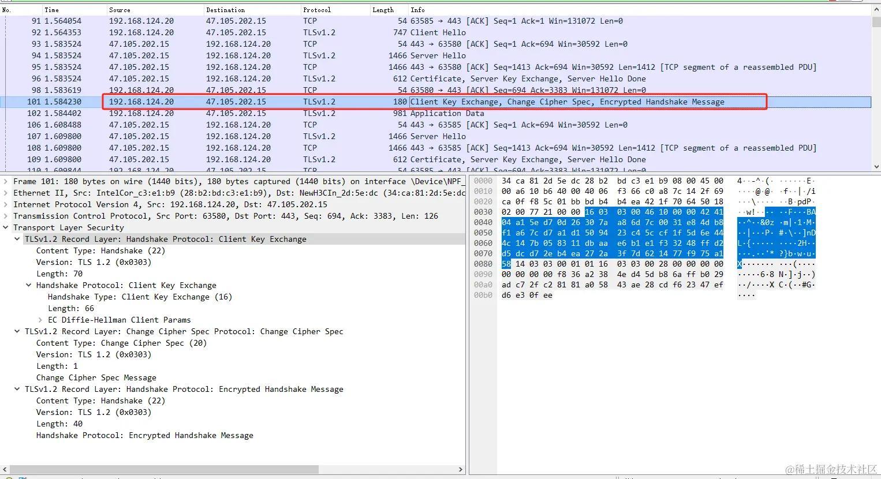Select 'Length: 40' field
881x479 pixels.
(x=59, y=424)
